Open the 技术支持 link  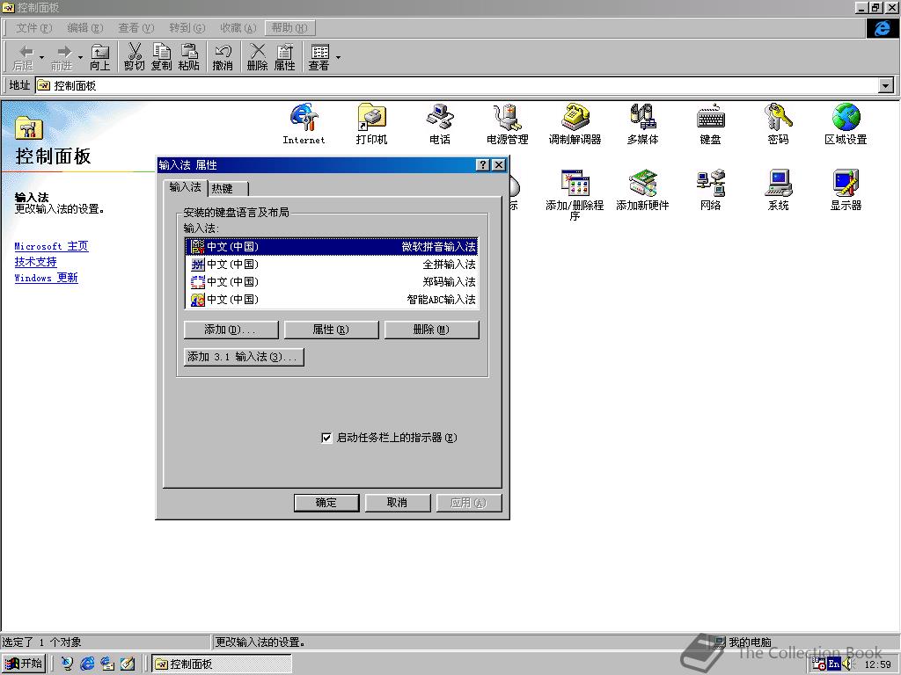(x=35, y=262)
